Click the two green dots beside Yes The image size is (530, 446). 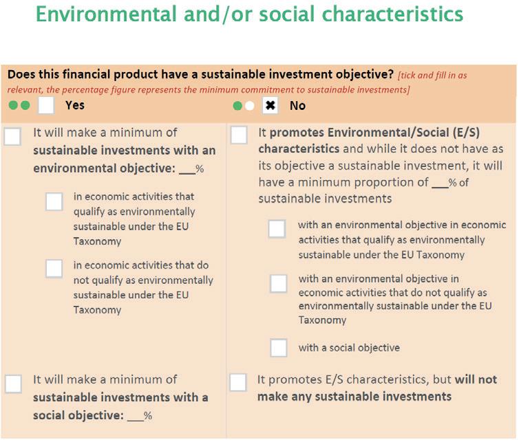point(19,105)
